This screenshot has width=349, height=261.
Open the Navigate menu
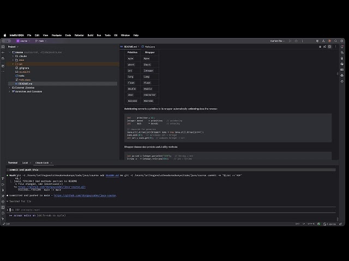pyautogui.click(x=57, y=35)
